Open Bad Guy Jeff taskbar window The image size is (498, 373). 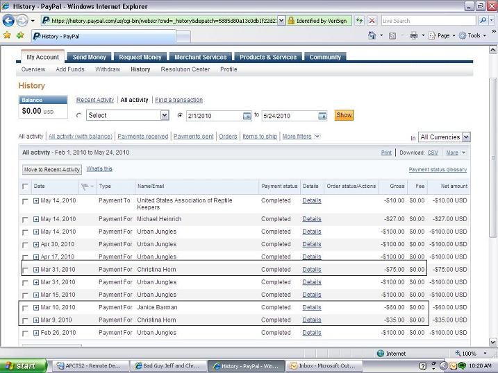[168, 365]
